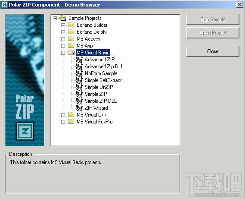This screenshot has width=245, height=199.
Task: Click the open MS Visual Basic folder icon
Action: 71,53
